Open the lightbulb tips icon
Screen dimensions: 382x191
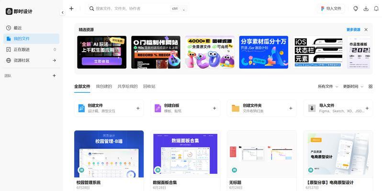click(356, 9)
